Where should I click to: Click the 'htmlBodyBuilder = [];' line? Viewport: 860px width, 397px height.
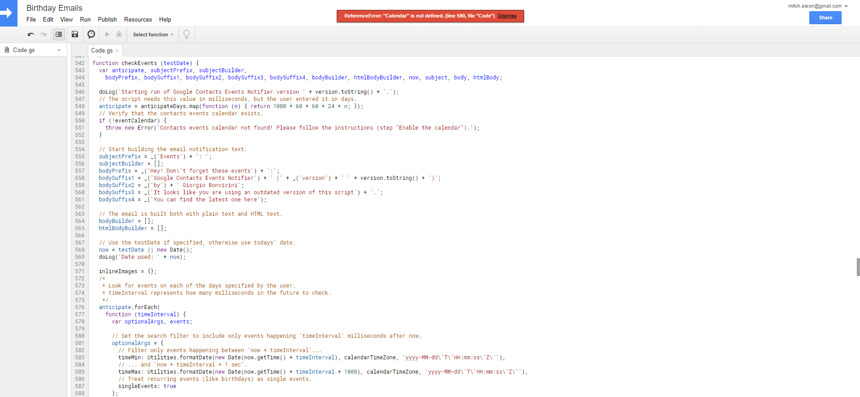point(132,228)
